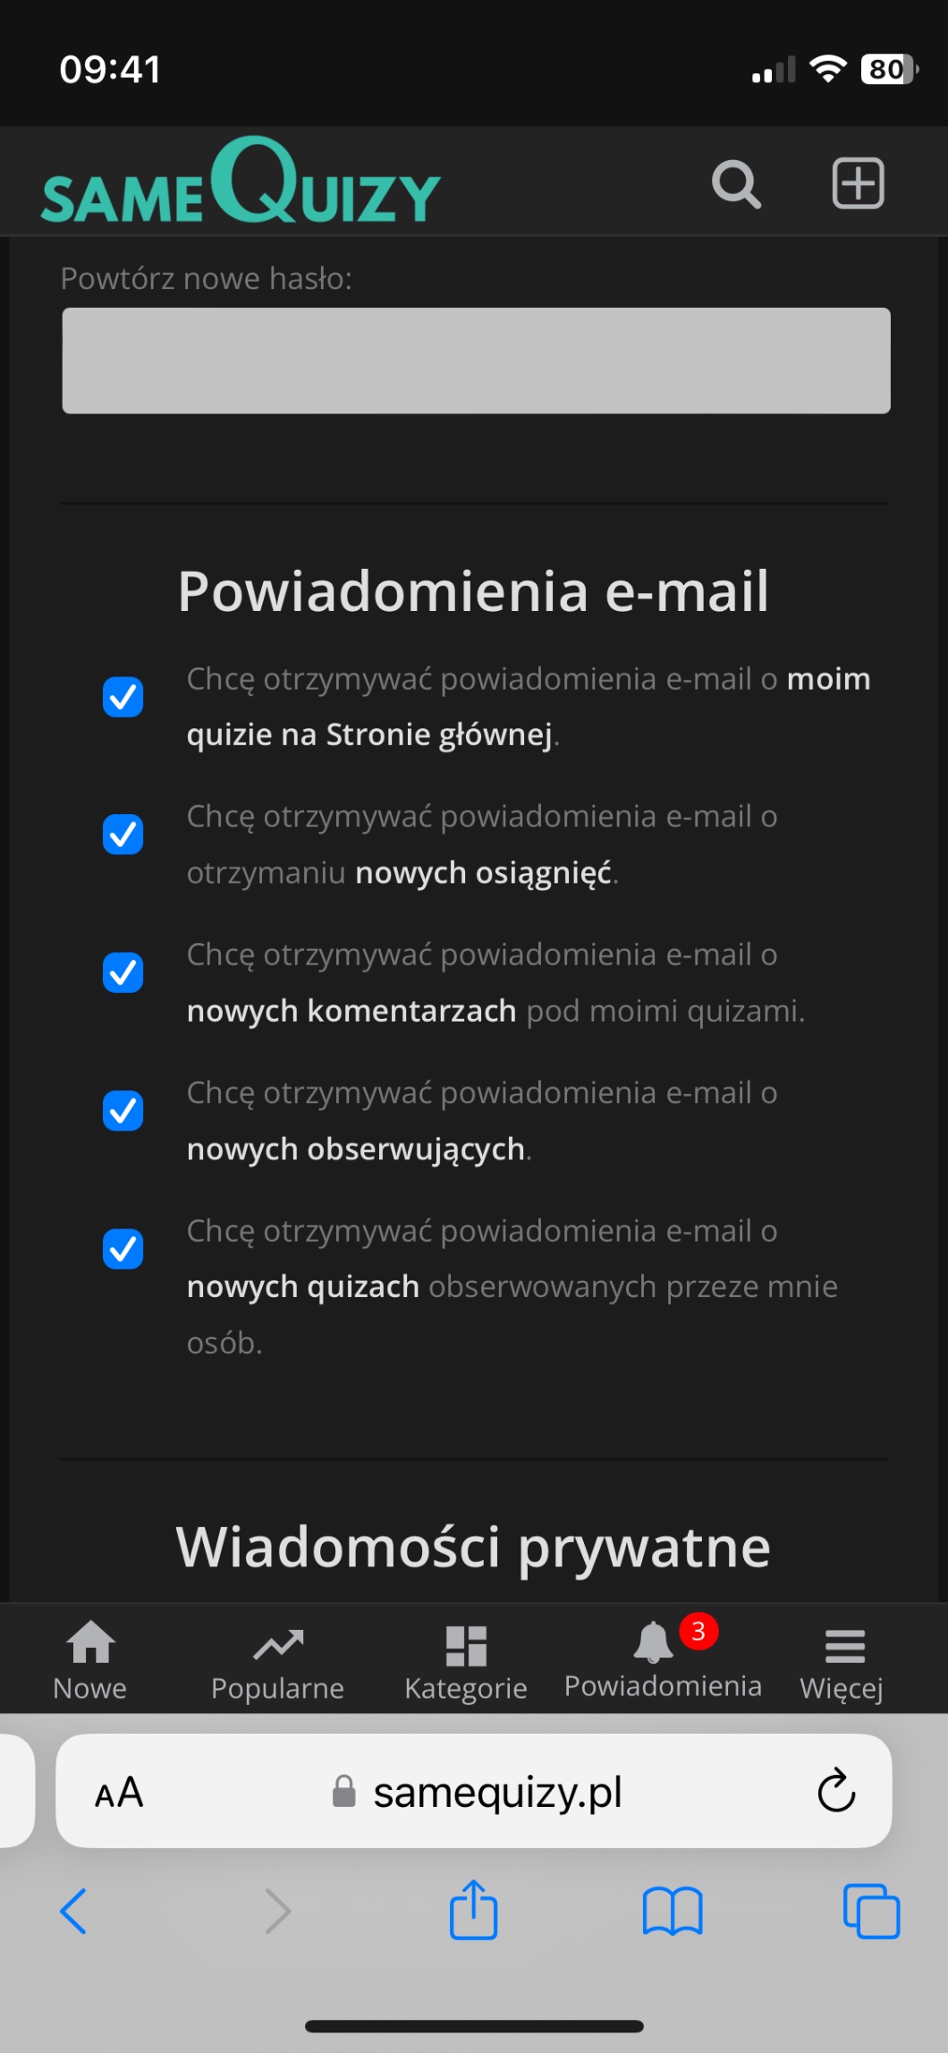Viewport: 948px width, 2053px height.
Task: Focus the Powtórz nowe hasło field
Action: click(x=476, y=361)
